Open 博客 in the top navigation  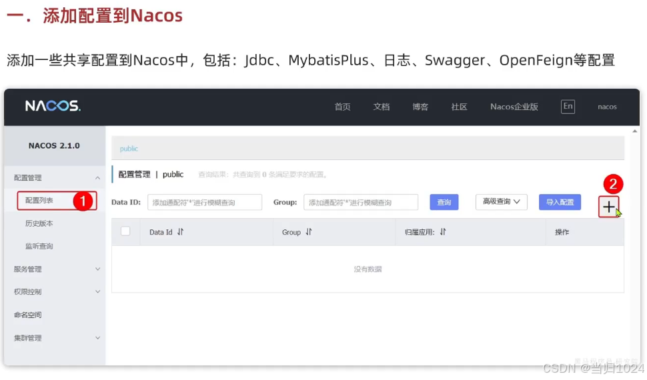click(420, 107)
